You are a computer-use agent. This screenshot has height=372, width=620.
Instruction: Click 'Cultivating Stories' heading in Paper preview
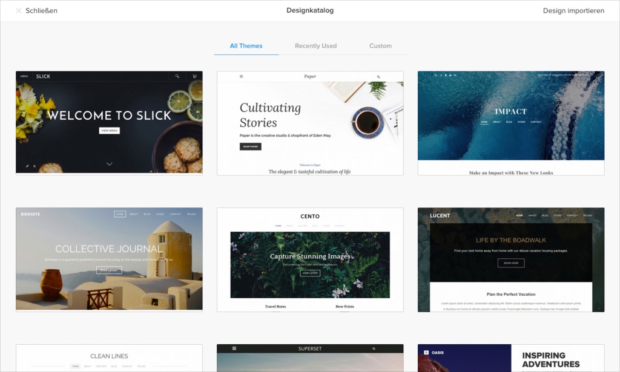pyautogui.click(x=270, y=115)
